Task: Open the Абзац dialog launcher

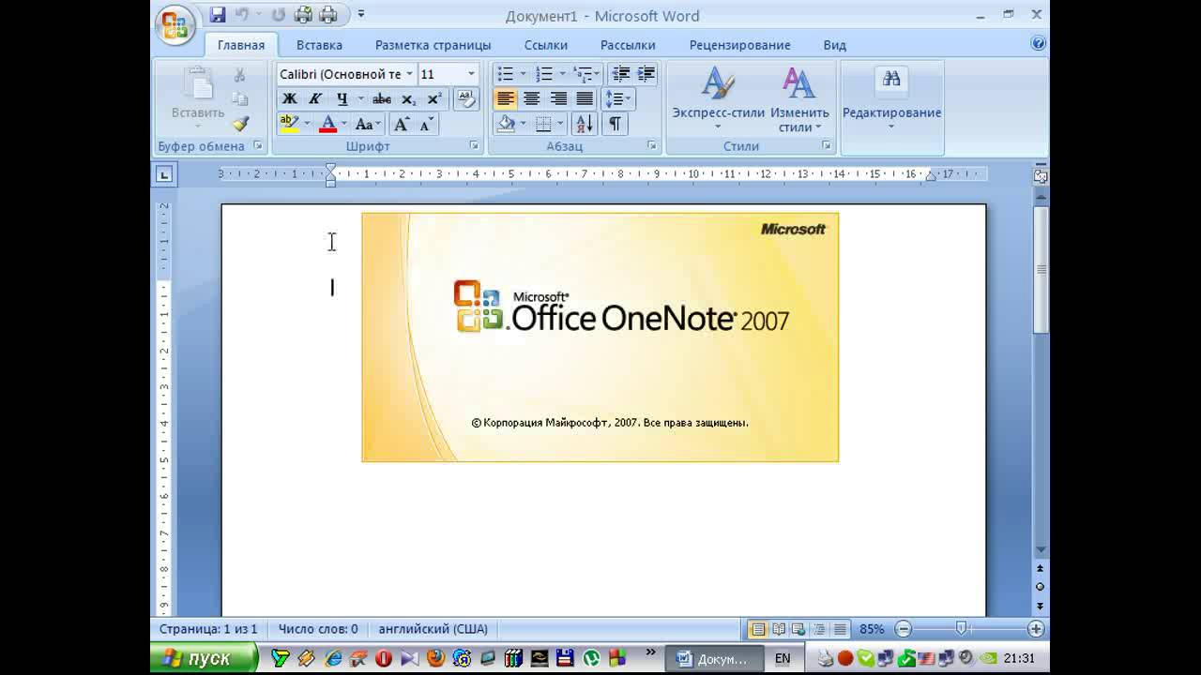Action: tap(652, 146)
